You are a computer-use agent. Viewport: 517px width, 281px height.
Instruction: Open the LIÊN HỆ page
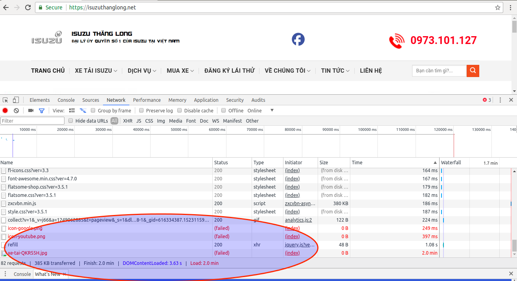[371, 71]
